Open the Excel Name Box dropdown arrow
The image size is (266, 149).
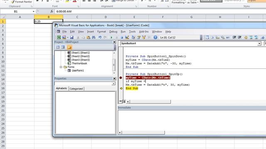33,12
